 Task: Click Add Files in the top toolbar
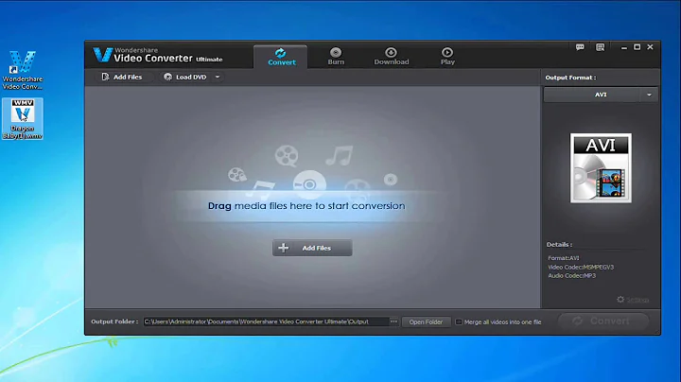(122, 77)
